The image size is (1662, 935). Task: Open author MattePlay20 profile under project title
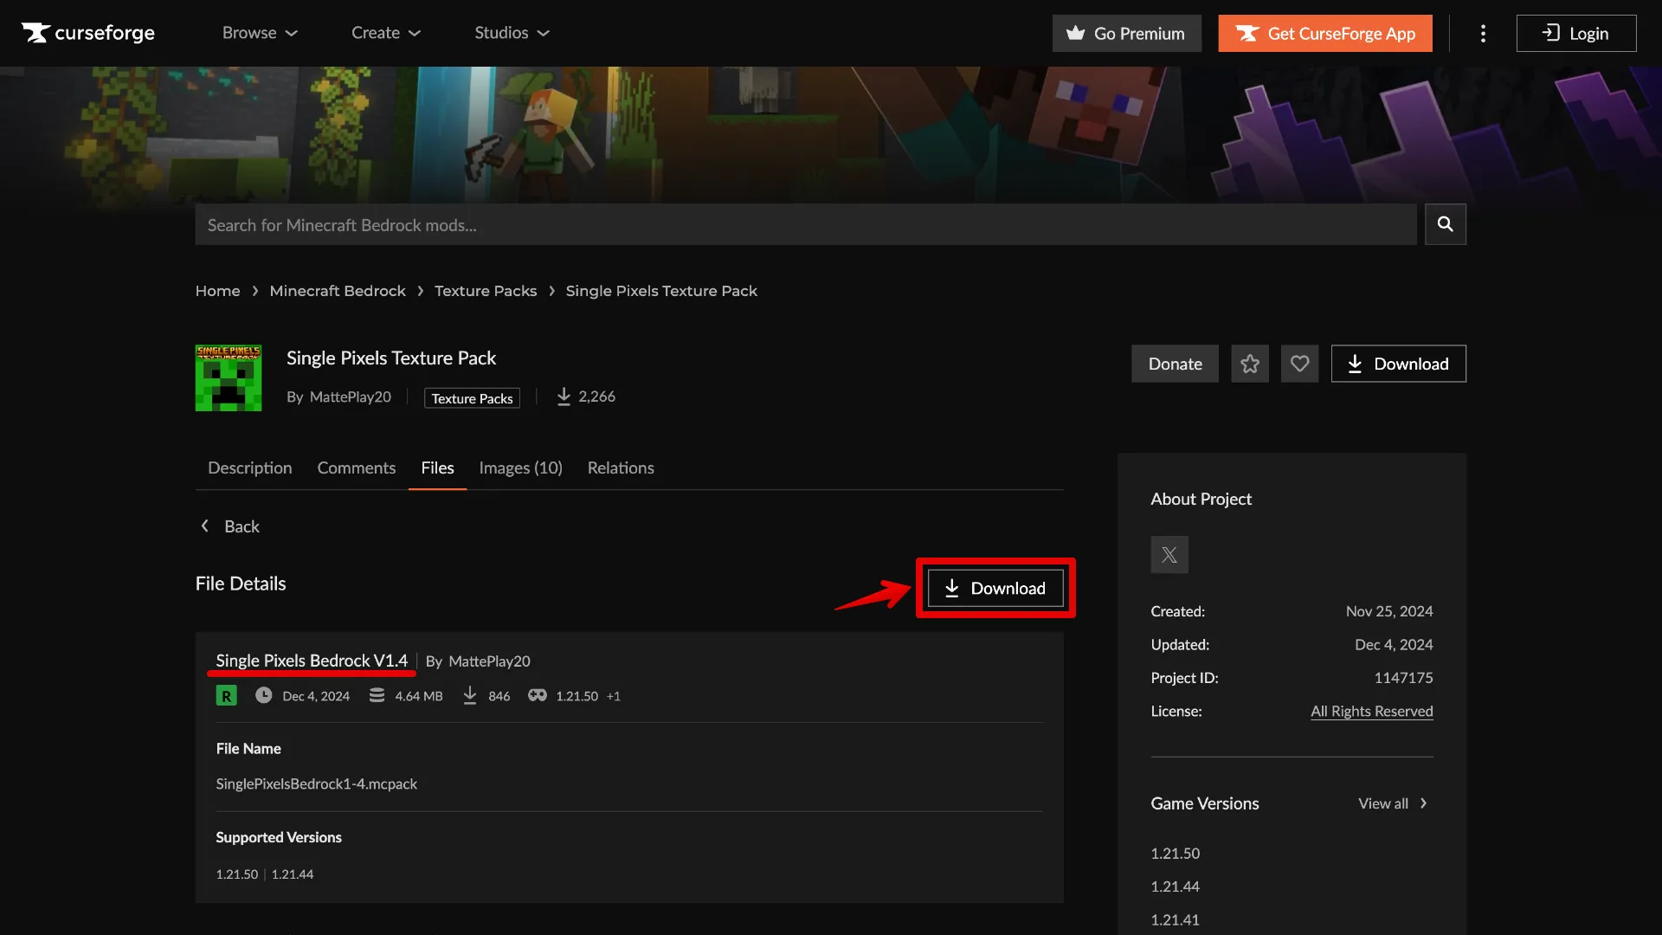click(351, 397)
